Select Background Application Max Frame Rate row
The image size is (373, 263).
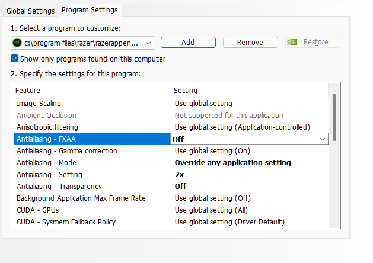[171, 198]
